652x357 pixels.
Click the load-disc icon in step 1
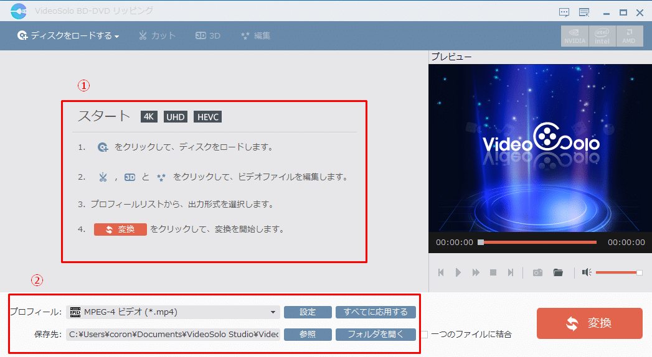click(x=103, y=147)
